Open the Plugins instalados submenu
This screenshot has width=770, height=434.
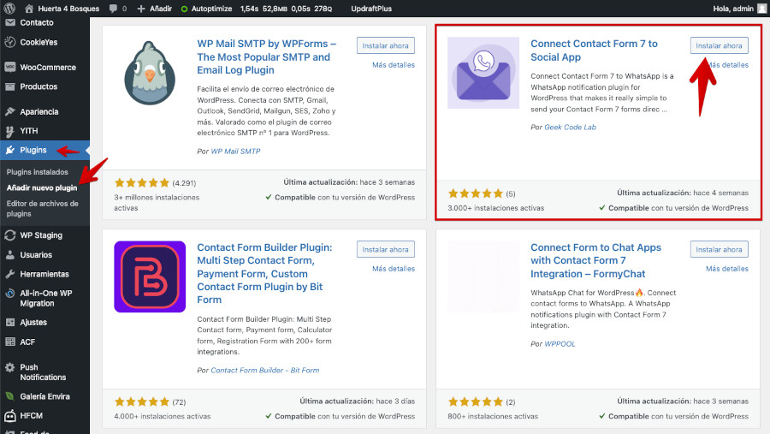[38, 172]
